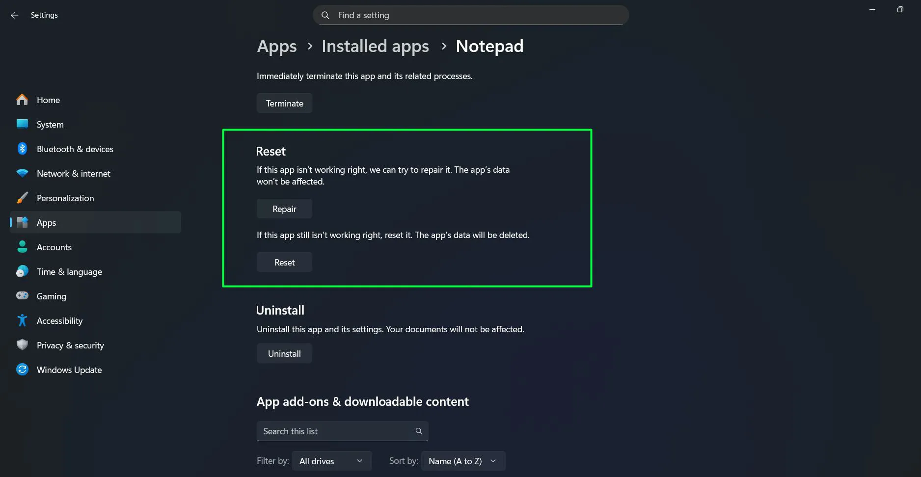Go back using the arrow icon

(15, 15)
